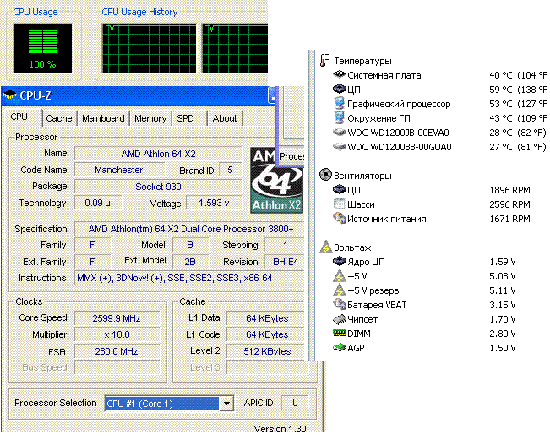The height and width of the screenshot is (445, 550).
Task: Click the Системная плата 40 °C reading
Action: (x=500, y=75)
